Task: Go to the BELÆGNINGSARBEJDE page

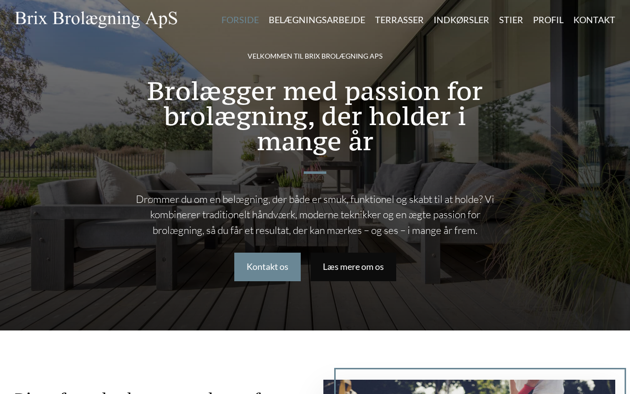Action: pyautogui.click(x=317, y=20)
